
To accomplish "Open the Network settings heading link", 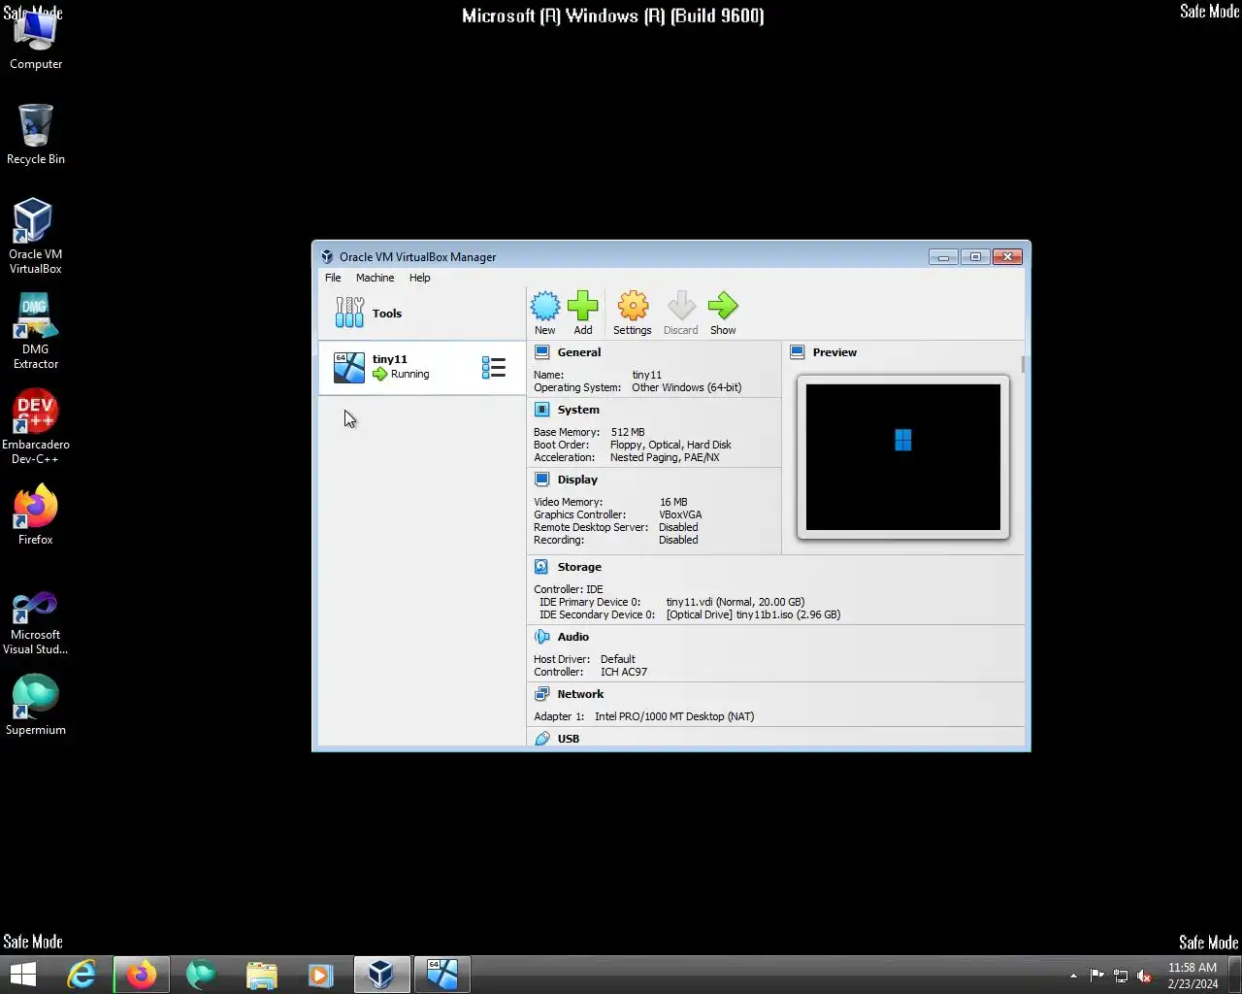I will 580,694.
